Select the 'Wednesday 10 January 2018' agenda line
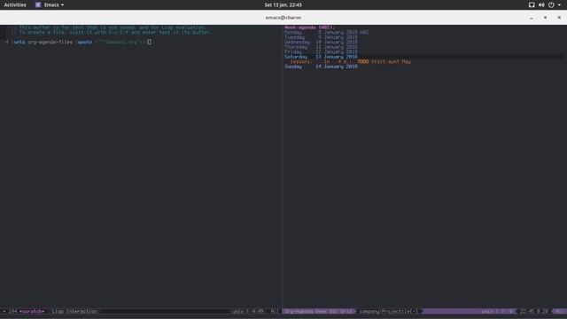The width and height of the screenshot is (567, 319). [321, 42]
